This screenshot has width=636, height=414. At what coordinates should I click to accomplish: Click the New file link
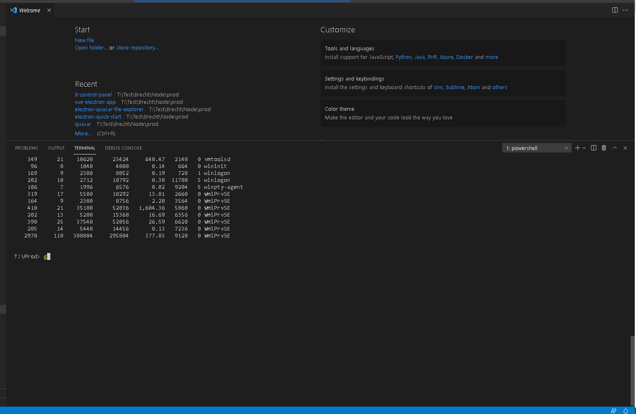[x=84, y=40]
